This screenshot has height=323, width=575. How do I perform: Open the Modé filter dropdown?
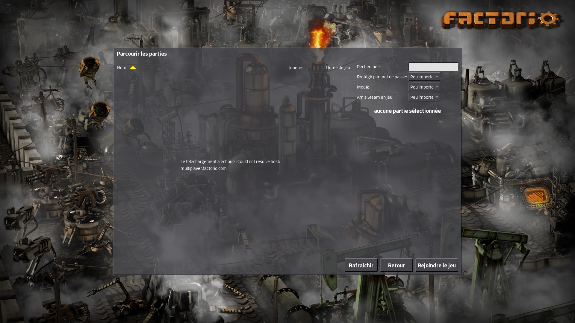pyautogui.click(x=424, y=87)
